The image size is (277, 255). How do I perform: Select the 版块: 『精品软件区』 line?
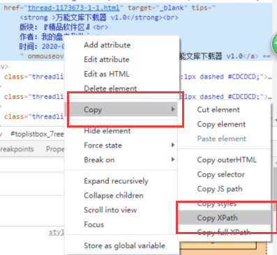coord(63,27)
